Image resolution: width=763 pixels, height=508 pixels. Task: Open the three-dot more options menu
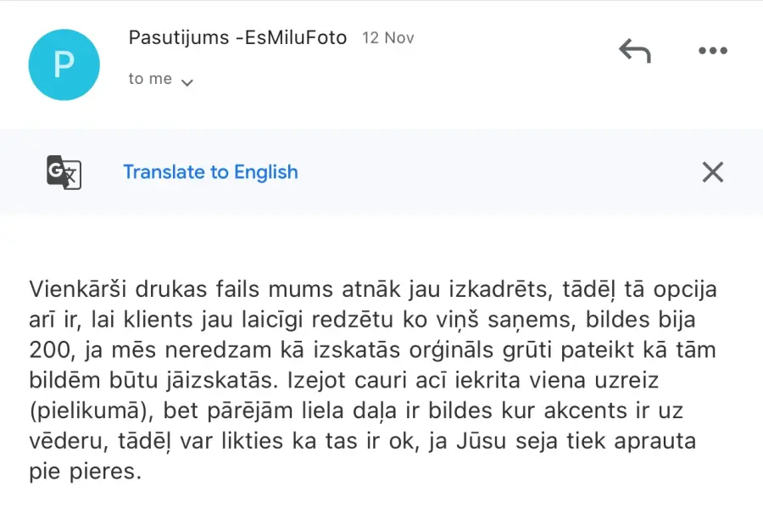713,51
